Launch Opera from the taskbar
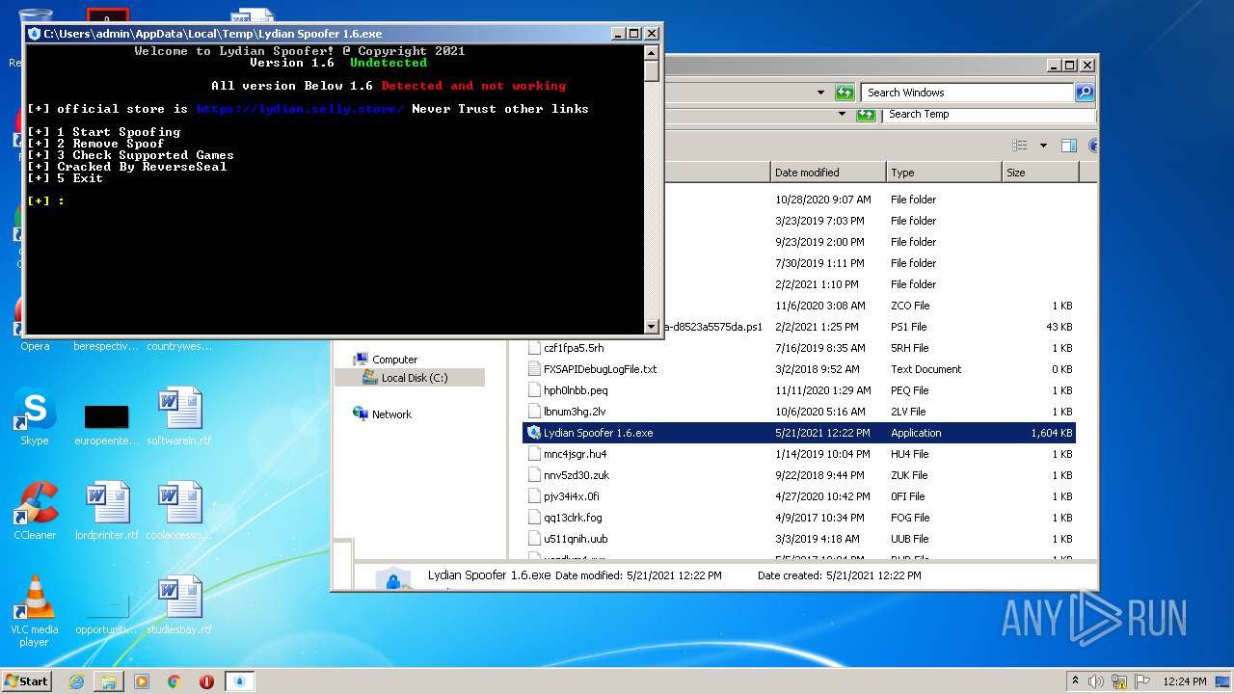The image size is (1234, 694). coord(206,681)
